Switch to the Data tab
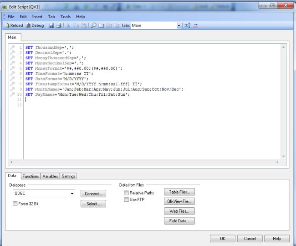The height and width of the screenshot is (246, 296). click(x=12, y=176)
